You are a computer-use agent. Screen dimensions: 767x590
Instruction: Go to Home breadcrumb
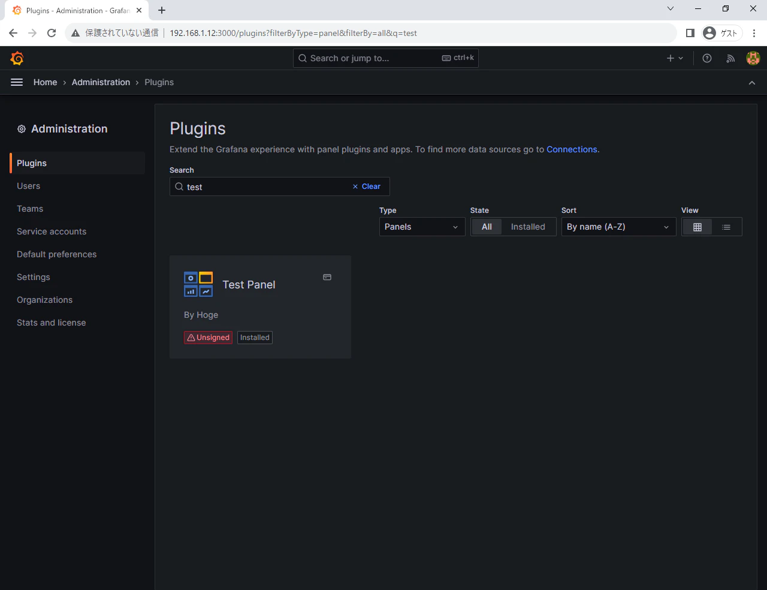pos(46,82)
